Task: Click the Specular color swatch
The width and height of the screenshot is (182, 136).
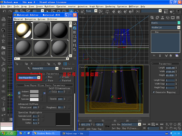Action: point(34,99)
